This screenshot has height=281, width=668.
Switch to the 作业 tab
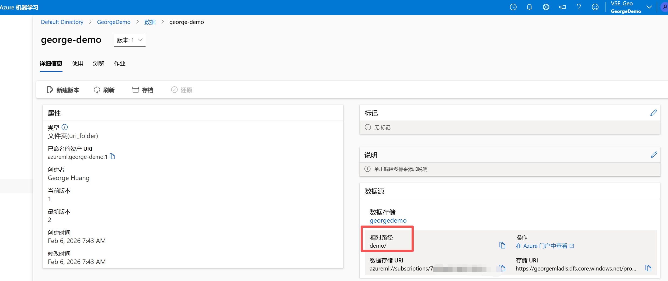tap(120, 64)
